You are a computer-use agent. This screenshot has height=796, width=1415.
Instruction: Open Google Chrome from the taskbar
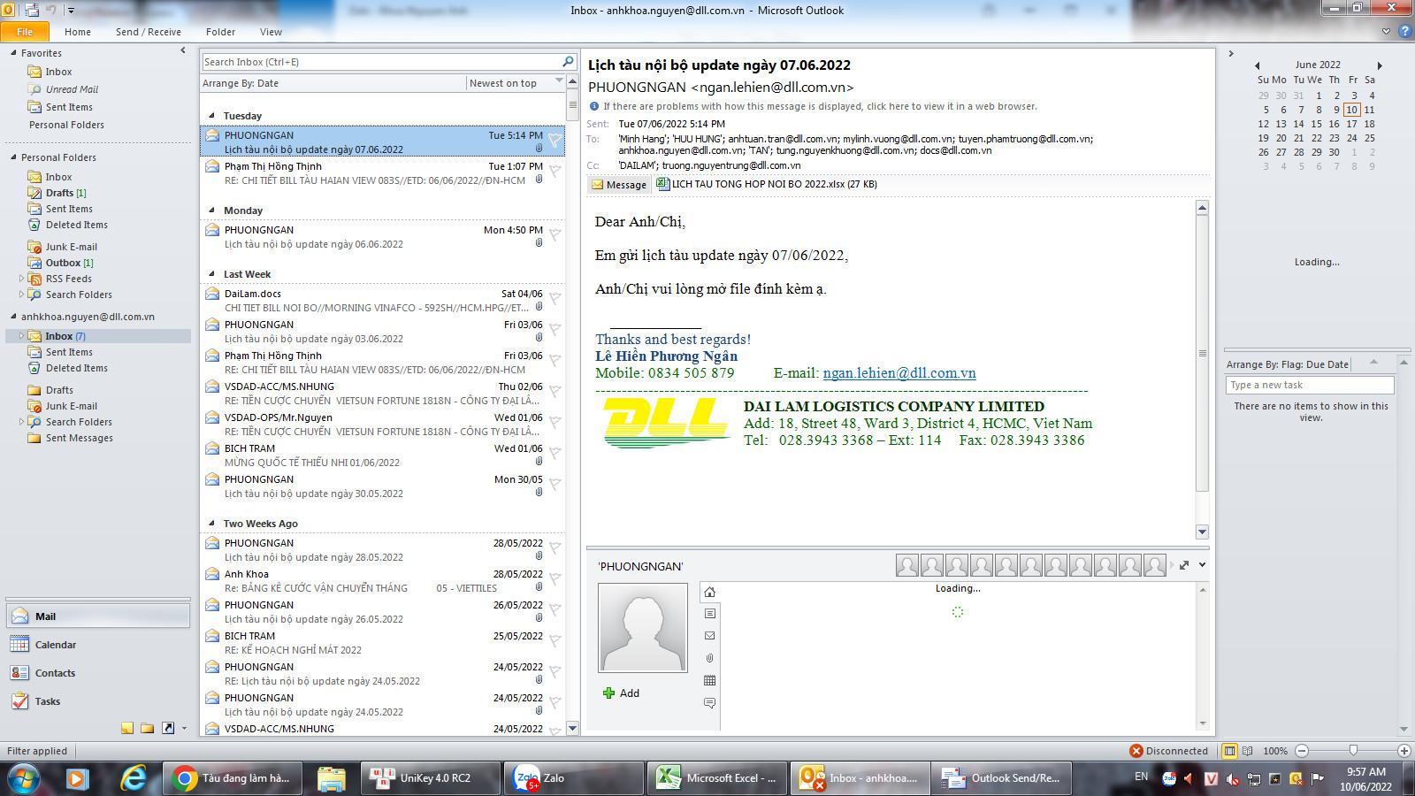click(233, 778)
